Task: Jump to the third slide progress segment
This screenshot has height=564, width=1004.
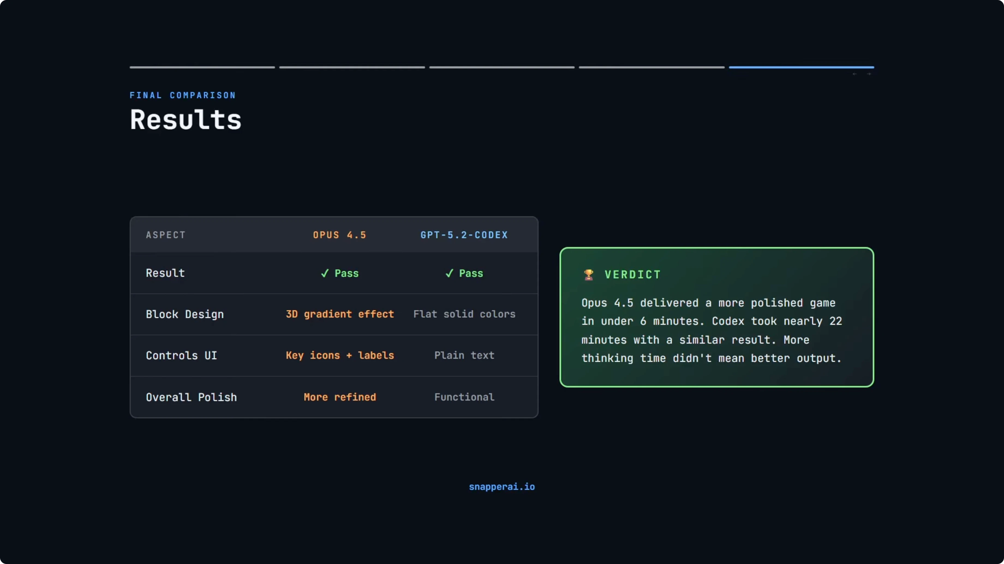Action: (502, 67)
